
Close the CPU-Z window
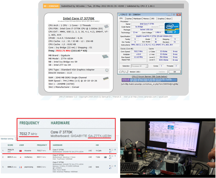click(179, 15)
